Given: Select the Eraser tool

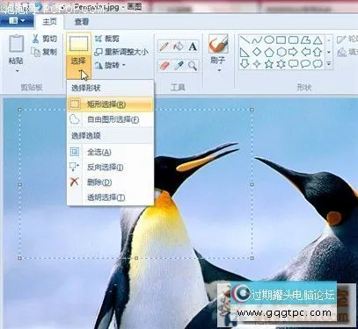Looking at the screenshot, I should (164, 65).
